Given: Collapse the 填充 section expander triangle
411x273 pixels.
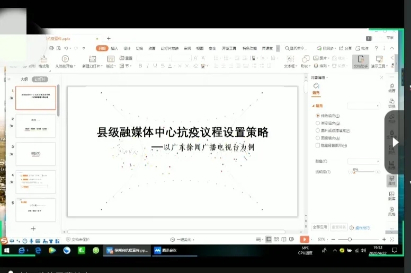Looking at the screenshot, I should (x=313, y=106).
